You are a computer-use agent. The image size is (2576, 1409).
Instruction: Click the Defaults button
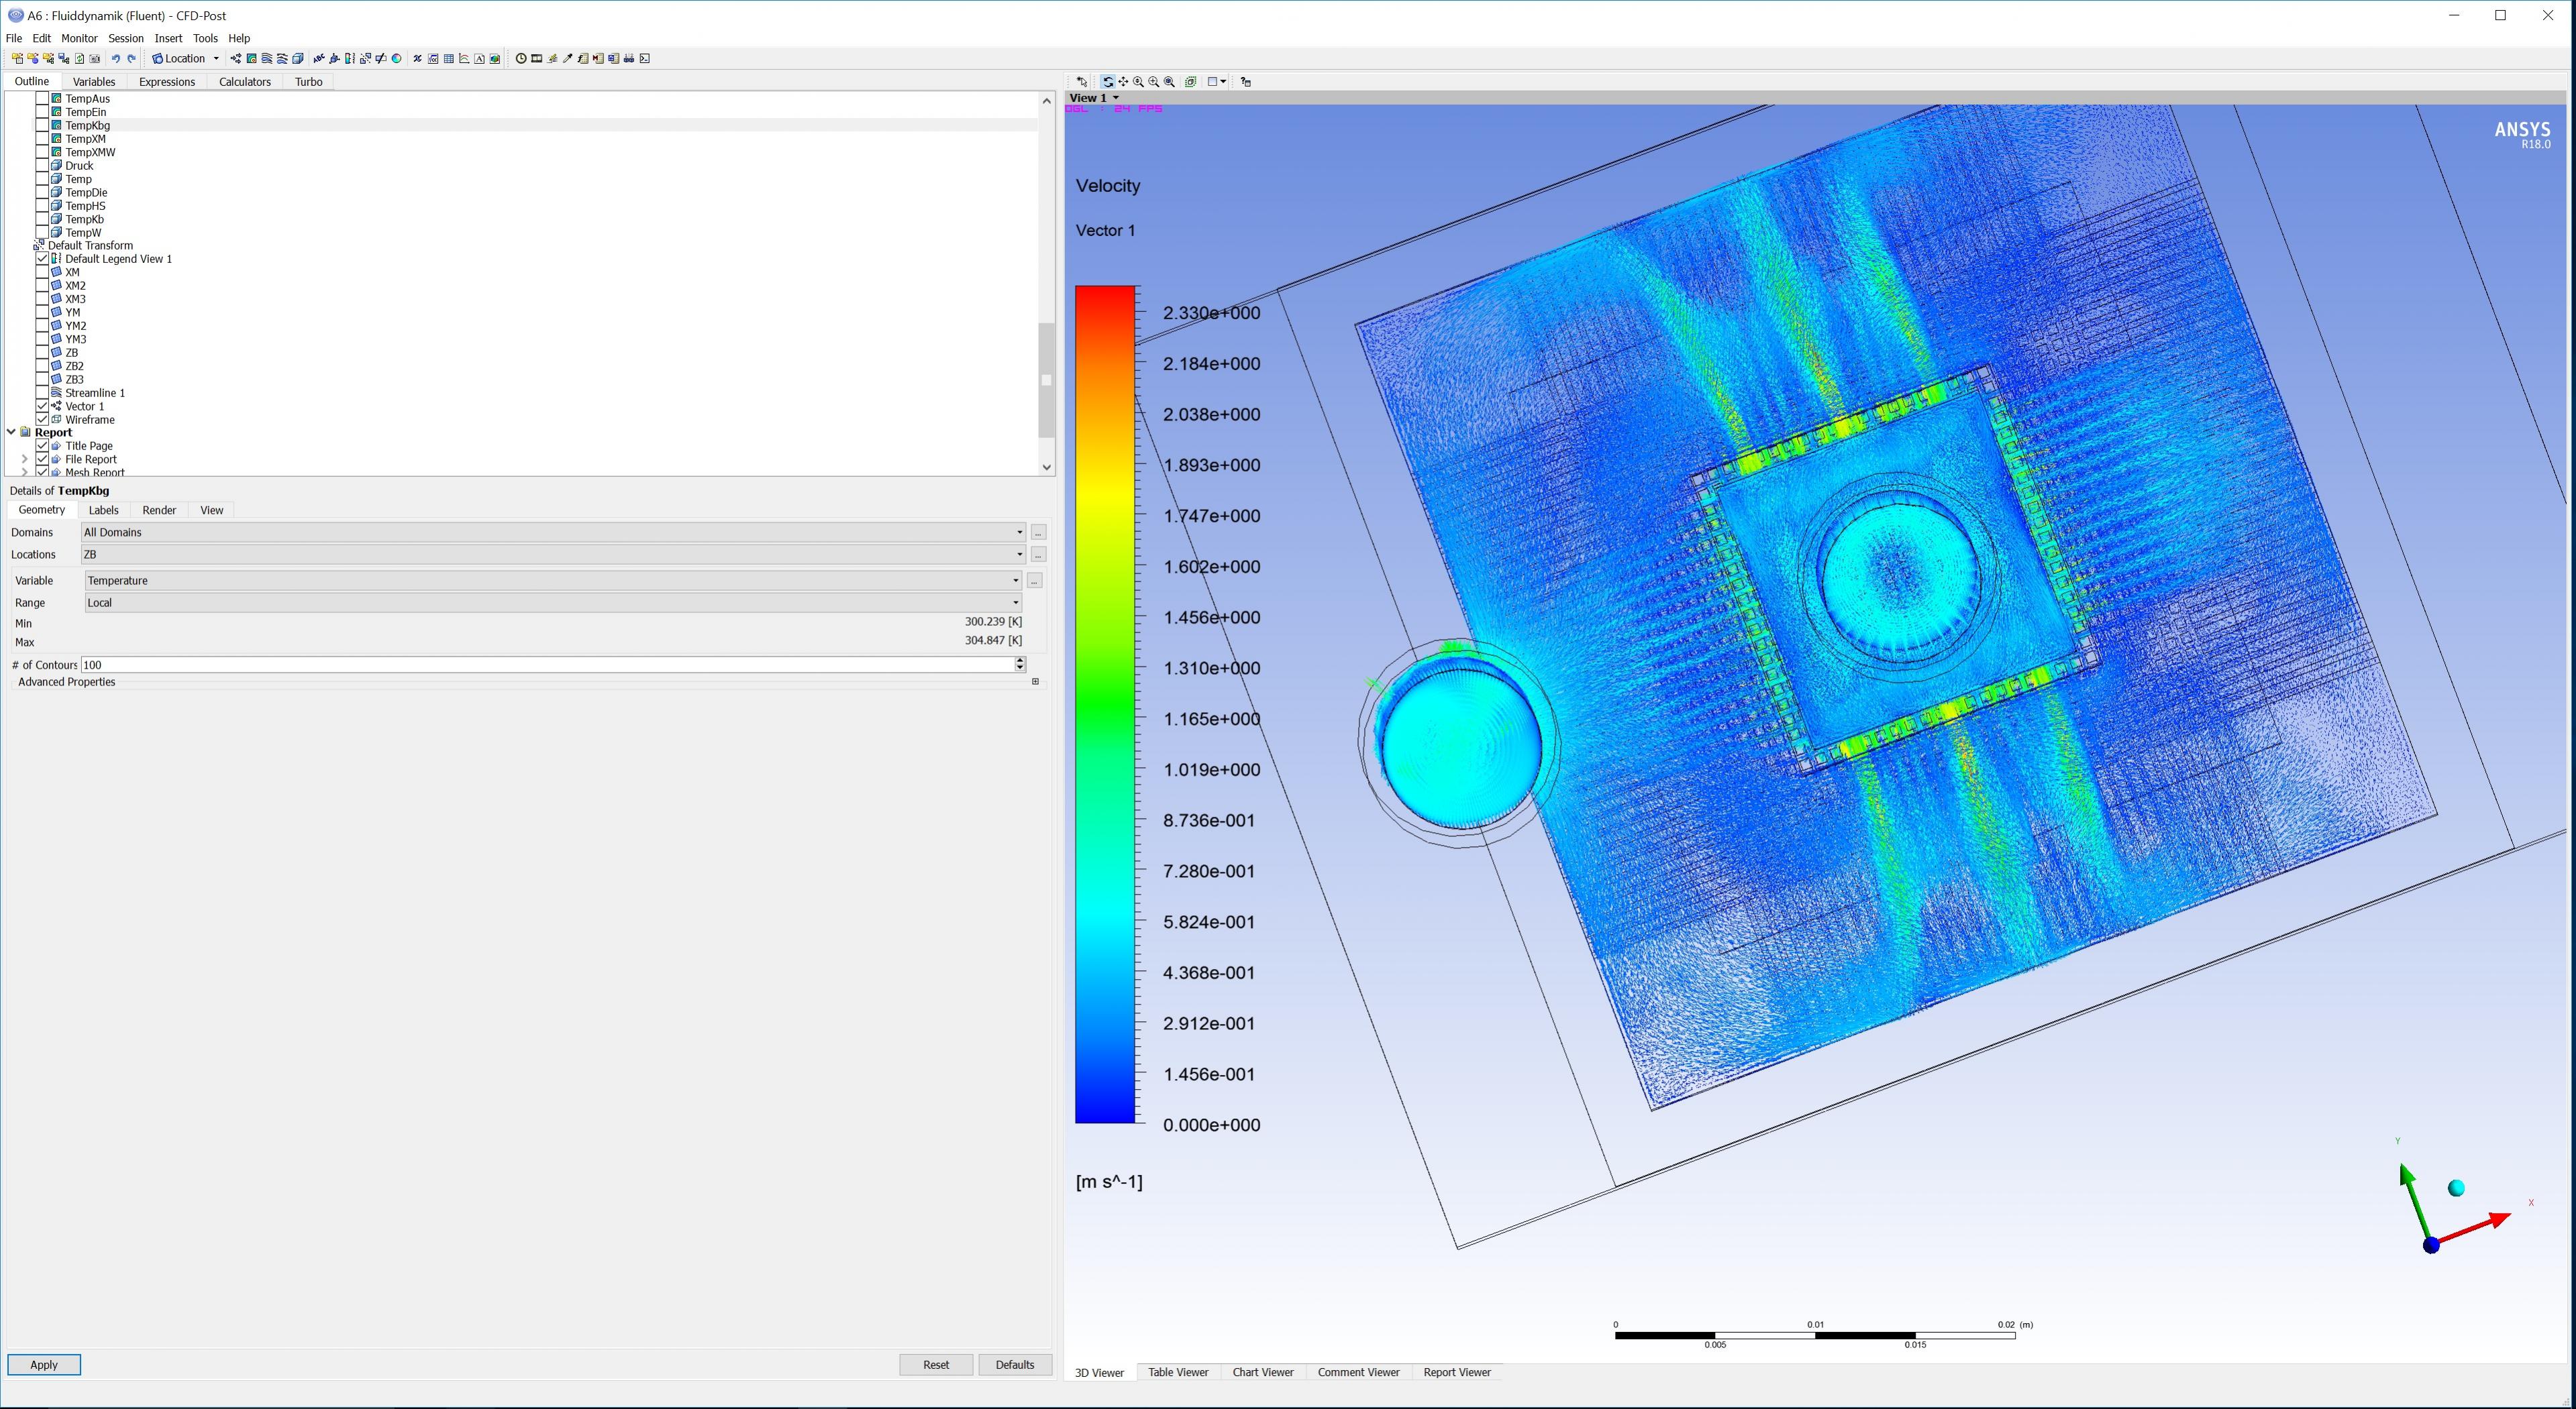(1014, 1365)
